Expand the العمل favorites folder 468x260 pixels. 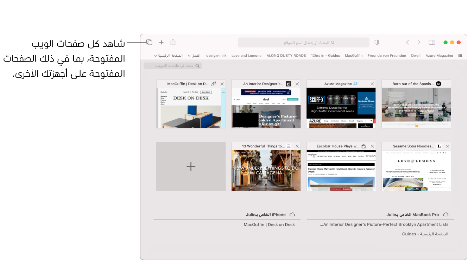(x=194, y=56)
